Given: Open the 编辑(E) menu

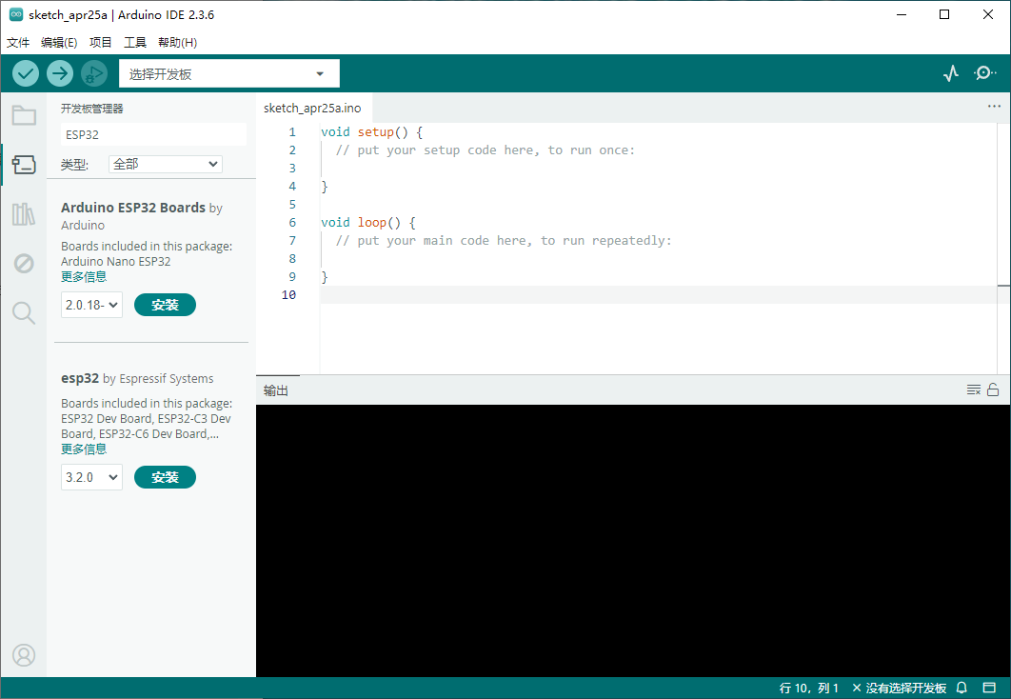Looking at the screenshot, I should tap(59, 43).
